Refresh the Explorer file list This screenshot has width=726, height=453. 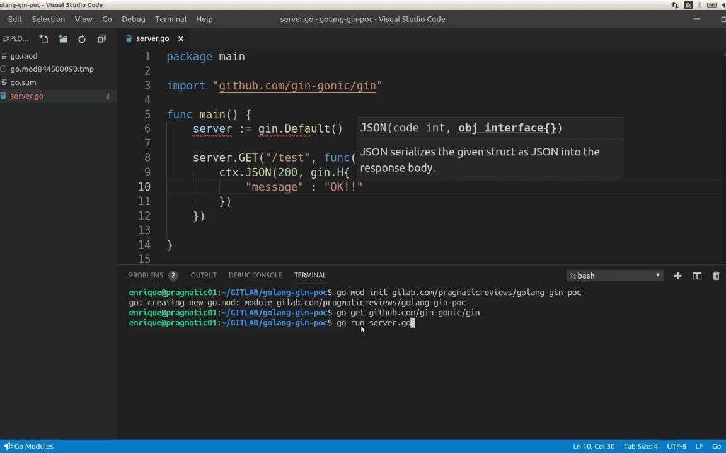tap(82, 39)
